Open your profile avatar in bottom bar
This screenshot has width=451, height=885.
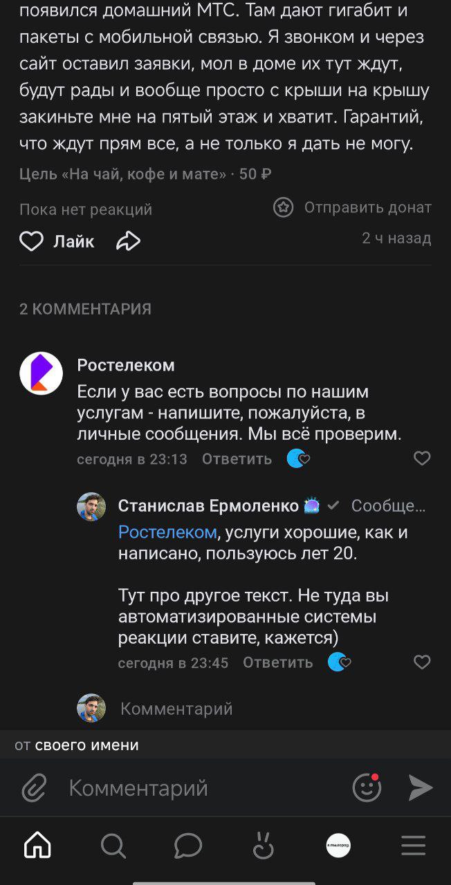tap(338, 845)
